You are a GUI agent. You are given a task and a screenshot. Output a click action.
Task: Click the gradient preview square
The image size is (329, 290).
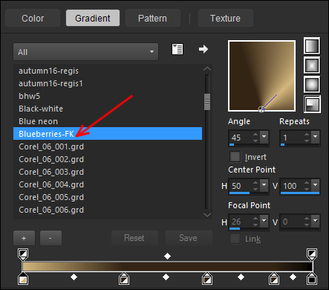[x=261, y=76]
